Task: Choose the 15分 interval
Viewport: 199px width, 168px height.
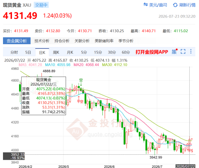Action: tap(98, 52)
